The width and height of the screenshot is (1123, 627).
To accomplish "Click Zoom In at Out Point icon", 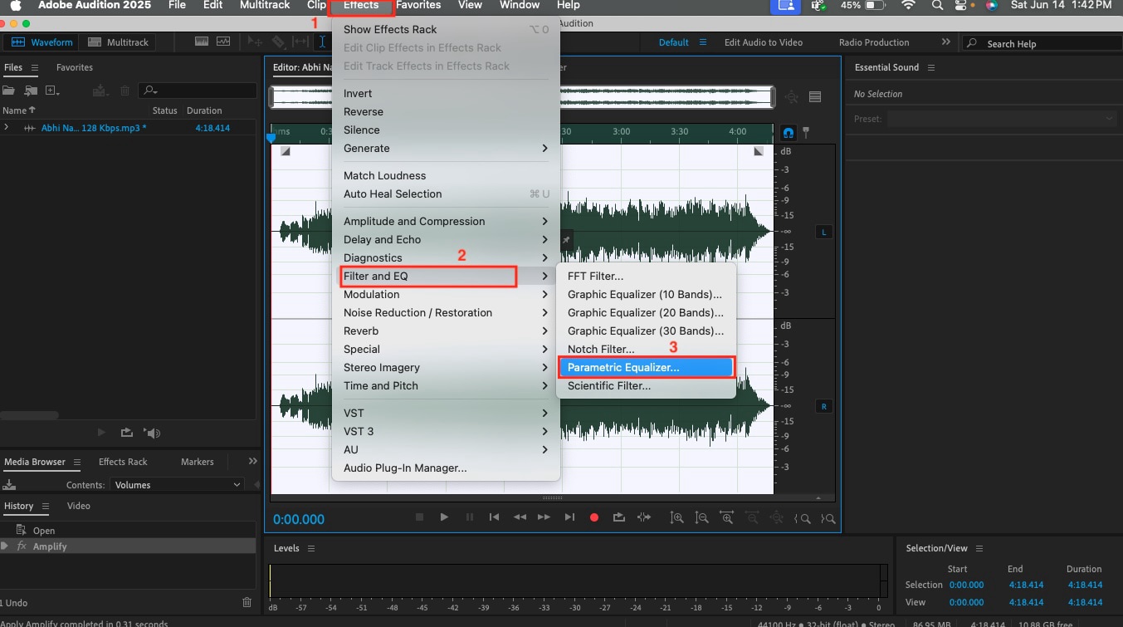I will [828, 518].
